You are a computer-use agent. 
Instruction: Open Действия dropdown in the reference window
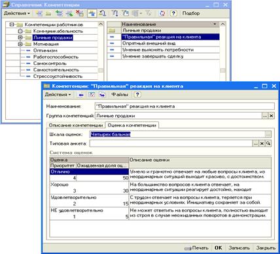click(17, 13)
